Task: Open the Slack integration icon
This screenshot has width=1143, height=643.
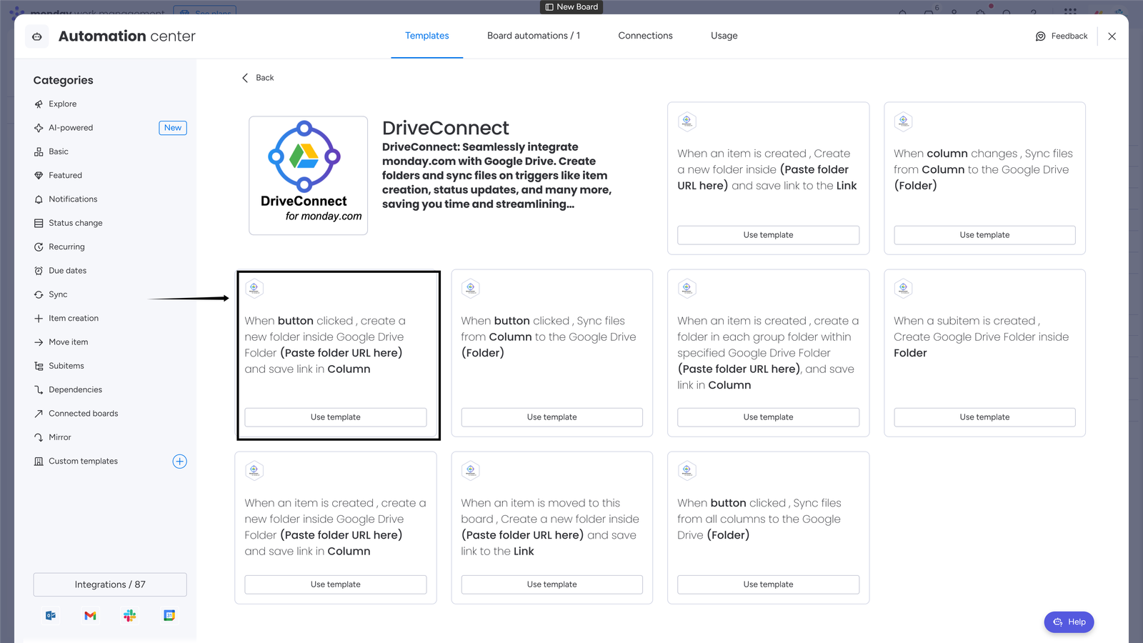Action: tap(129, 615)
